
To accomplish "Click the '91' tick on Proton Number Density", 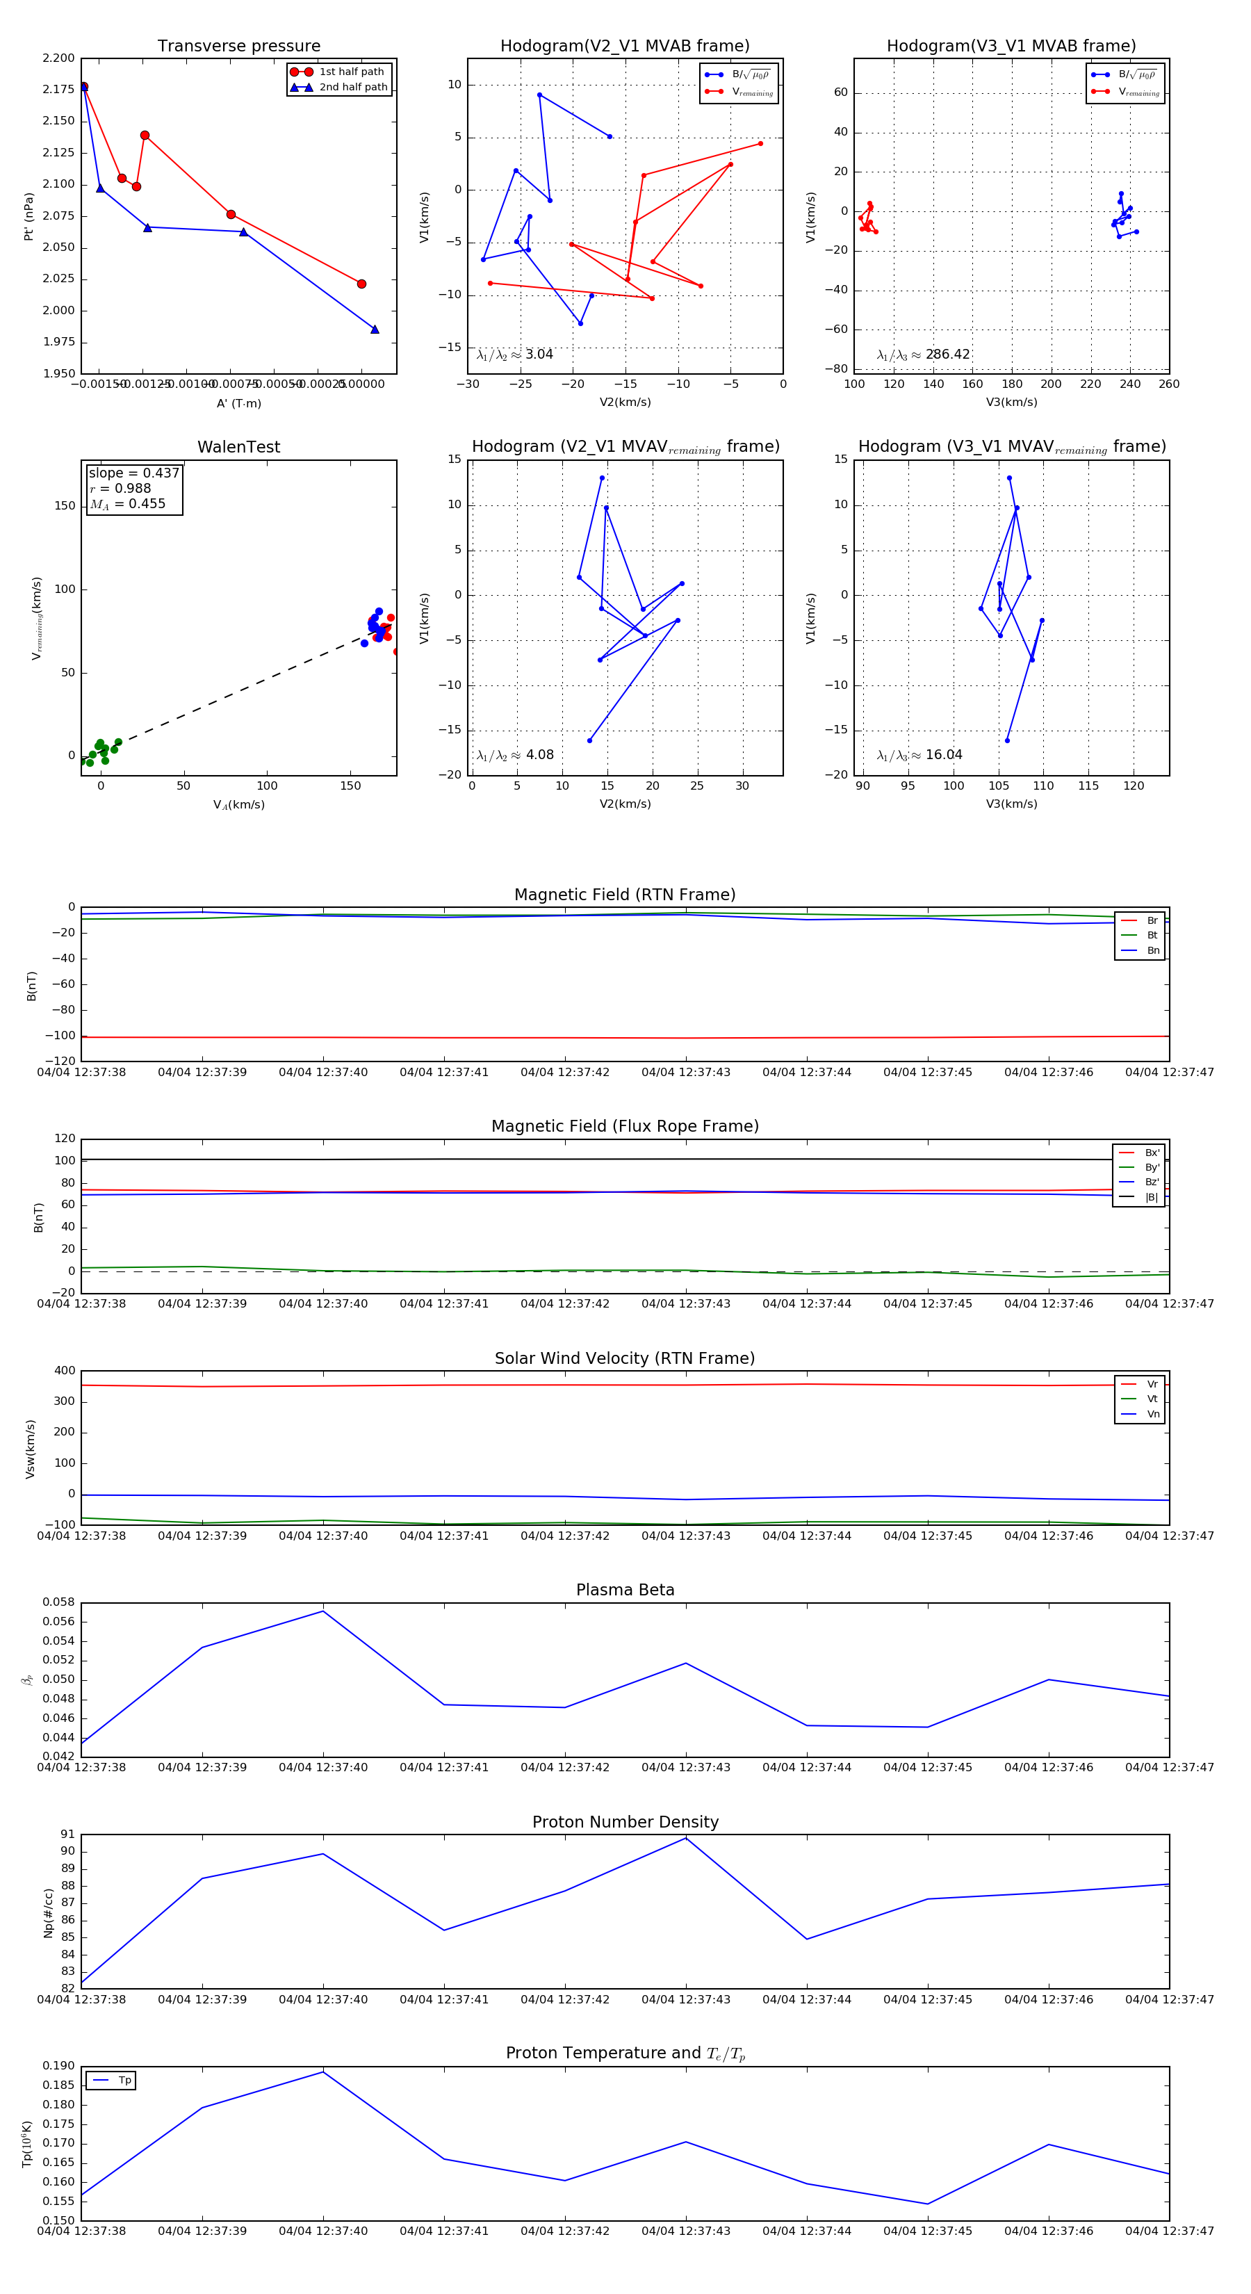I will [69, 1834].
